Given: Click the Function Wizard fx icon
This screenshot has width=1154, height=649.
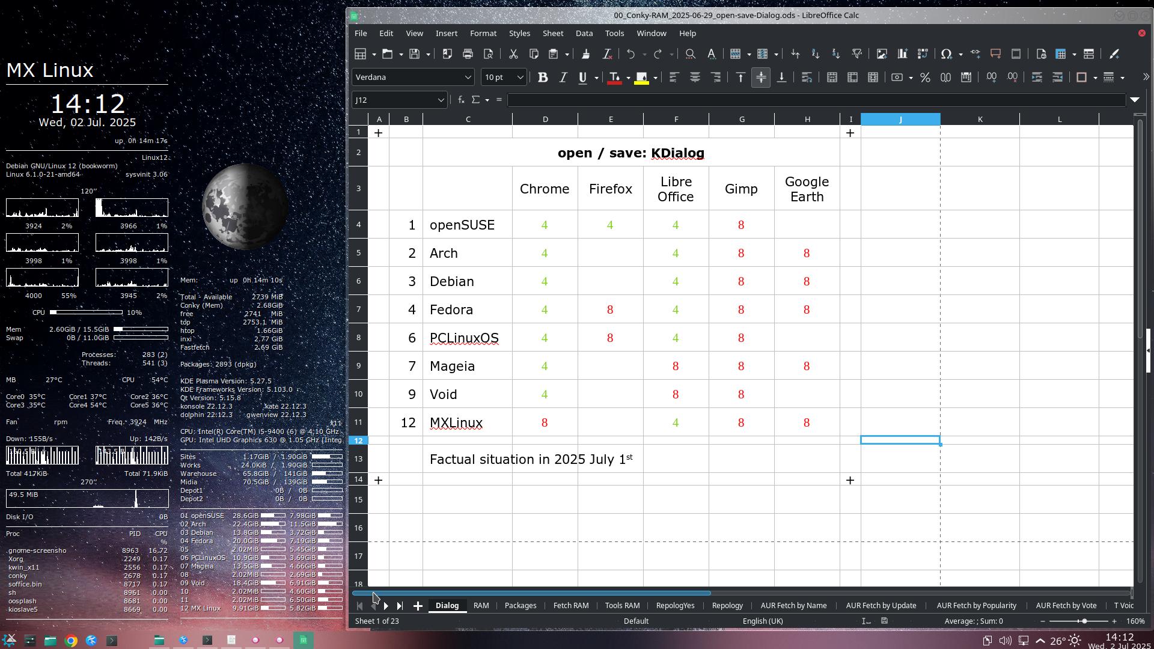Looking at the screenshot, I should (x=461, y=100).
